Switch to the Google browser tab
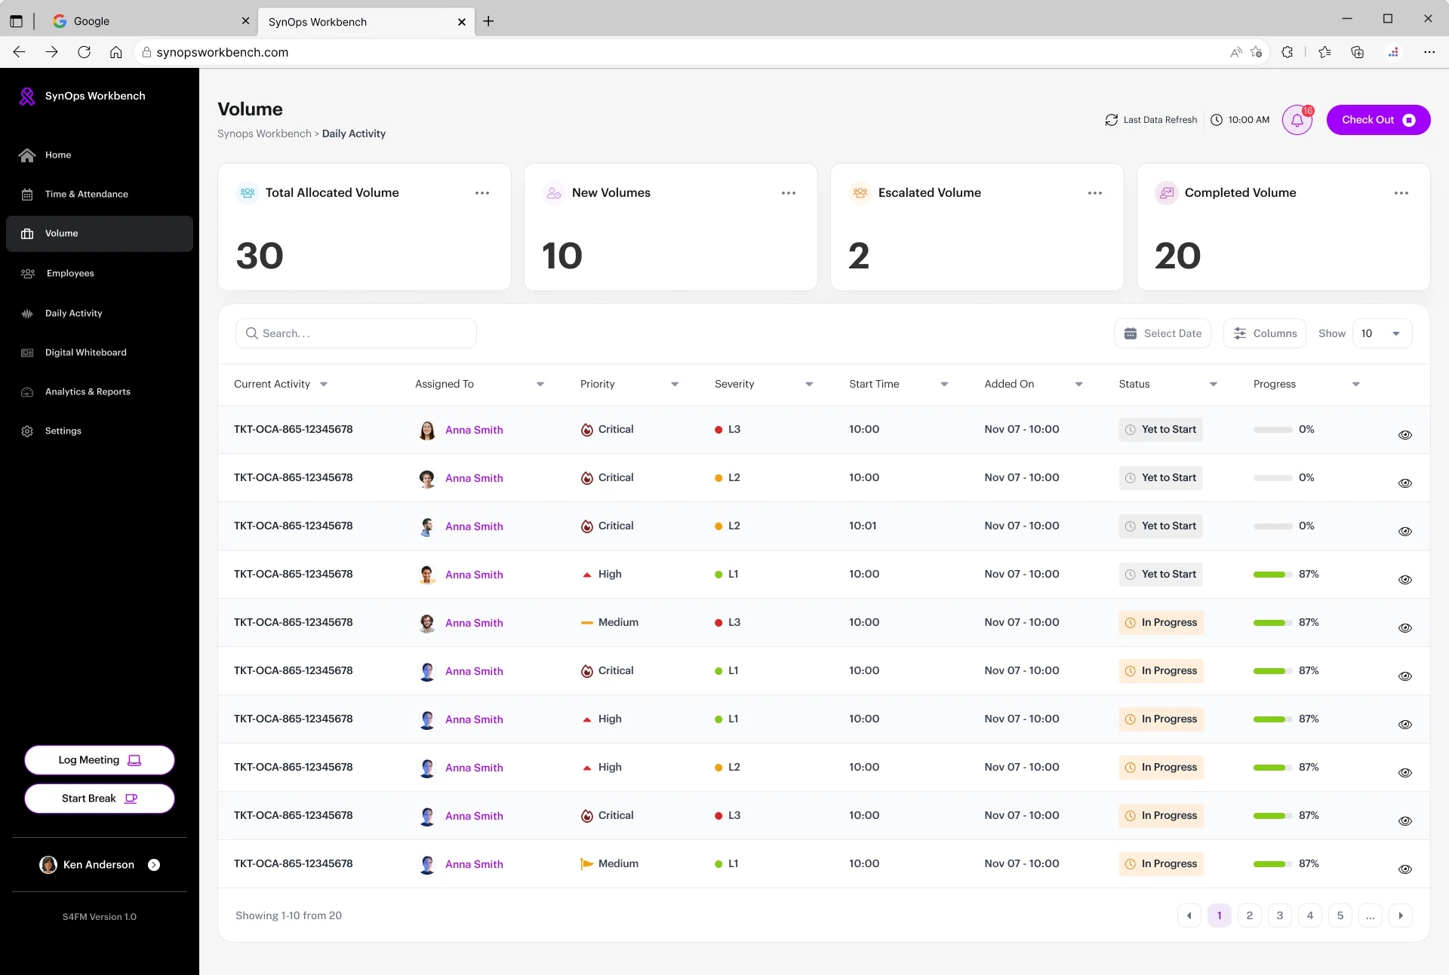This screenshot has width=1449, height=975. 145,21
